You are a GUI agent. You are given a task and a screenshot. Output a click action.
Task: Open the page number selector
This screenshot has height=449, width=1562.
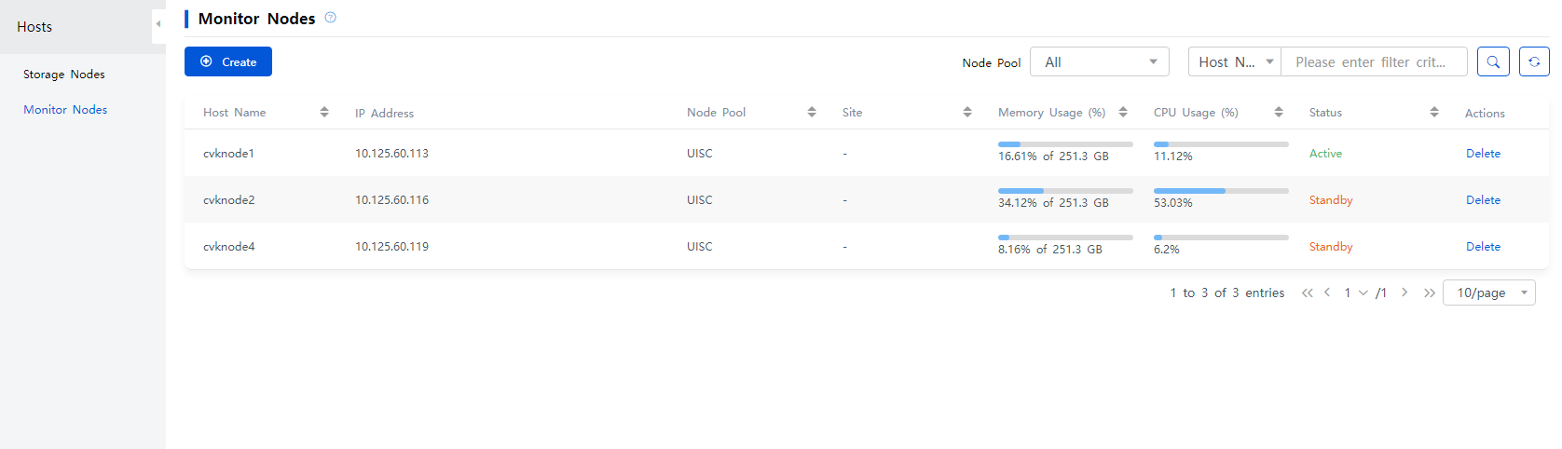click(1356, 293)
